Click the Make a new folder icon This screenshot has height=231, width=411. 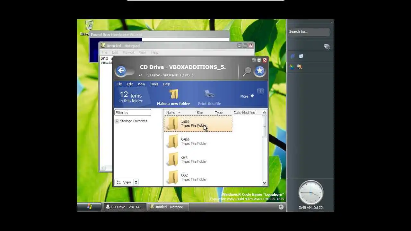pos(173,94)
